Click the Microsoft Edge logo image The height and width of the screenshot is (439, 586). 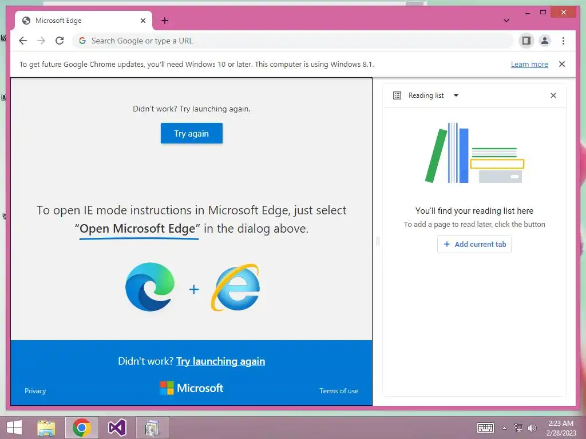pos(150,287)
